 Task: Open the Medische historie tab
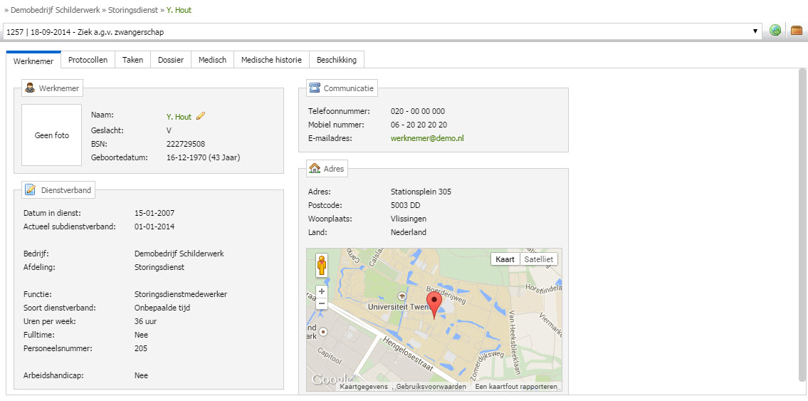coord(271,60)
